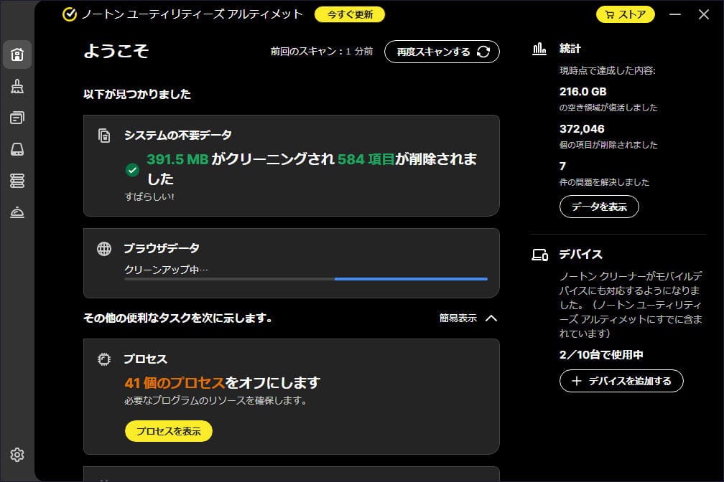724x482 pixels.
Task: Add a device with デバイスを追加する
Action: [621, 381]
